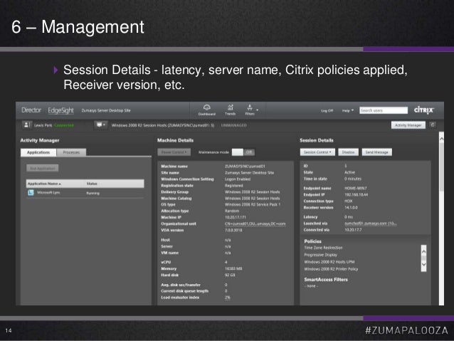Click the Load evaluator index 2% link

(x=227, y=298)
